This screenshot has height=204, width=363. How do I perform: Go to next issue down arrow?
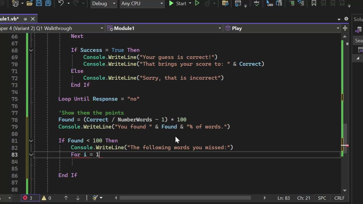coord(78,198)
